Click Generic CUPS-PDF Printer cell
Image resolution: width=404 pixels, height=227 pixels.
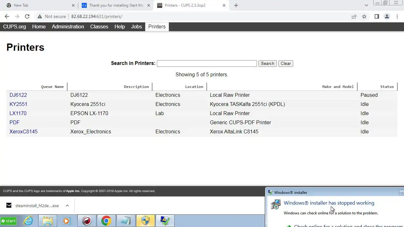[241, 122]
